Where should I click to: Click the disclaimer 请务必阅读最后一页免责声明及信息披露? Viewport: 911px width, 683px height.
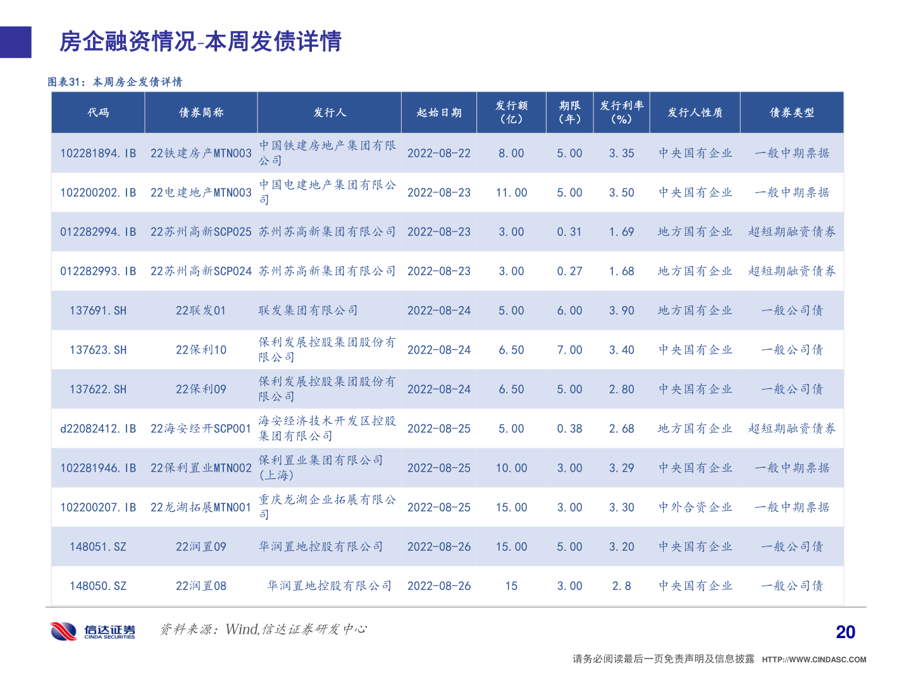click(663, 659)
